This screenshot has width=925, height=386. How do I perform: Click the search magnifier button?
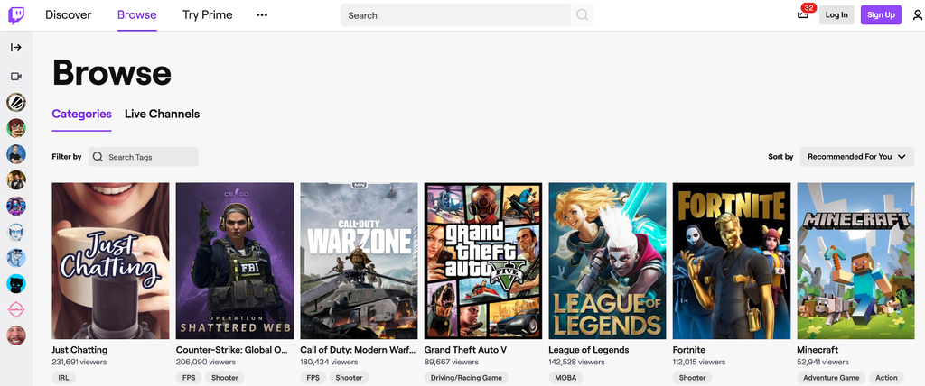(582, 15)
